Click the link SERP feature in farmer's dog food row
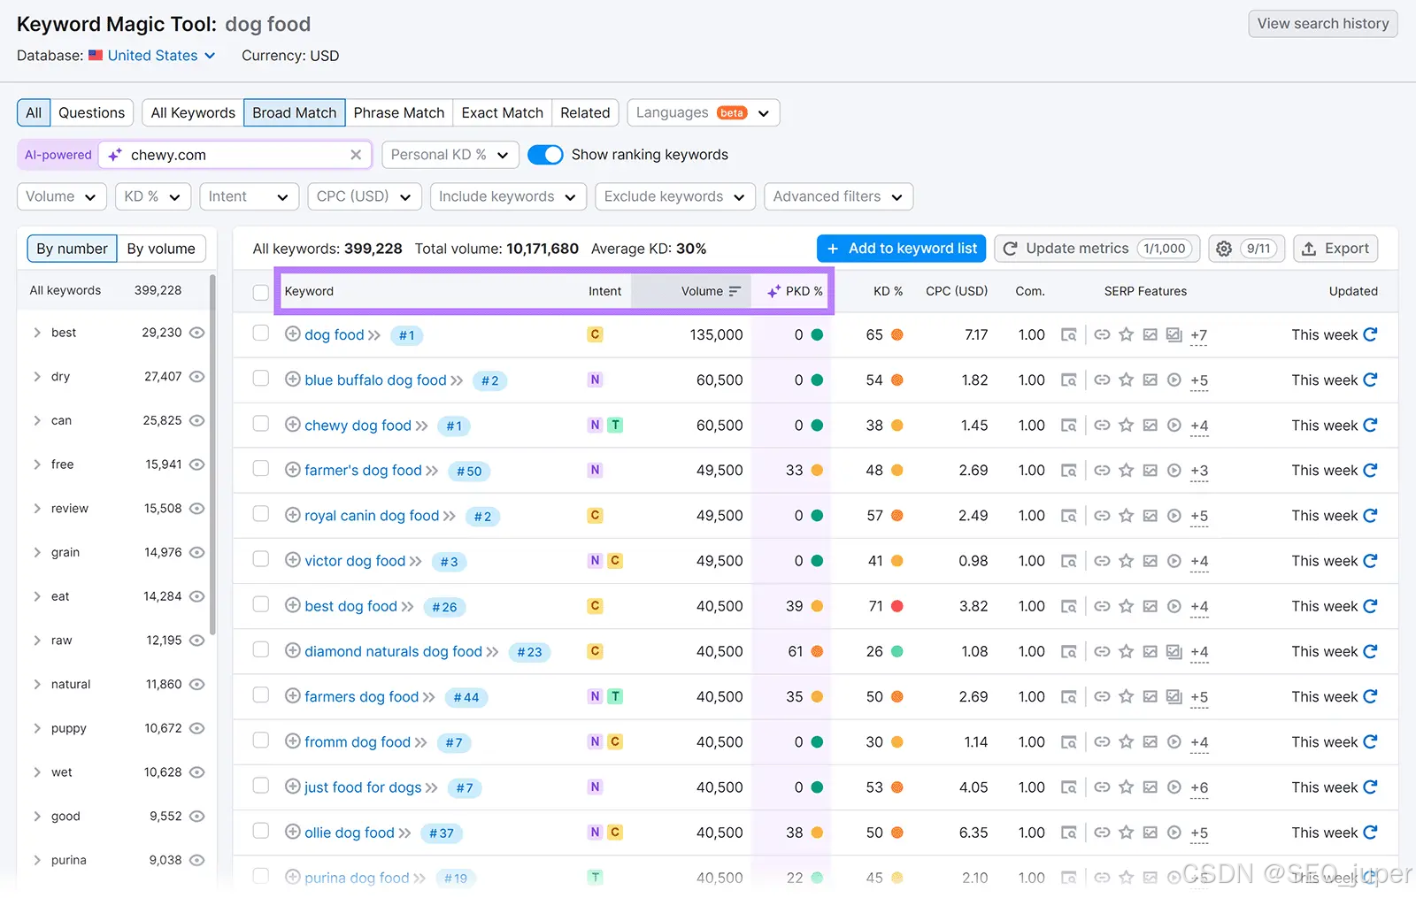The image size is (1416, 898). (1102, 471)
